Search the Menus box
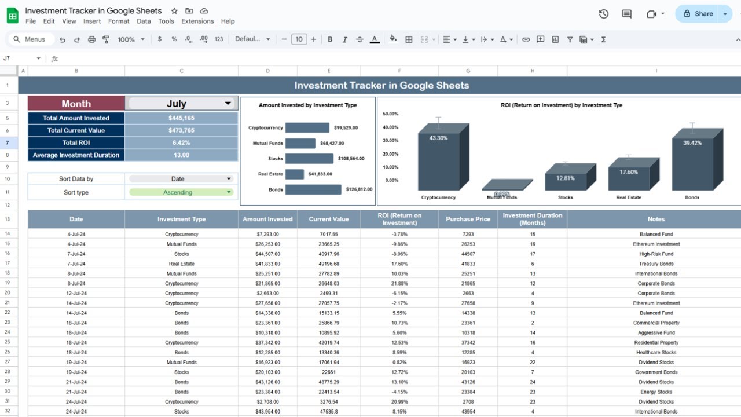Viewport: 741px width, 417px height. pos(30,39)
